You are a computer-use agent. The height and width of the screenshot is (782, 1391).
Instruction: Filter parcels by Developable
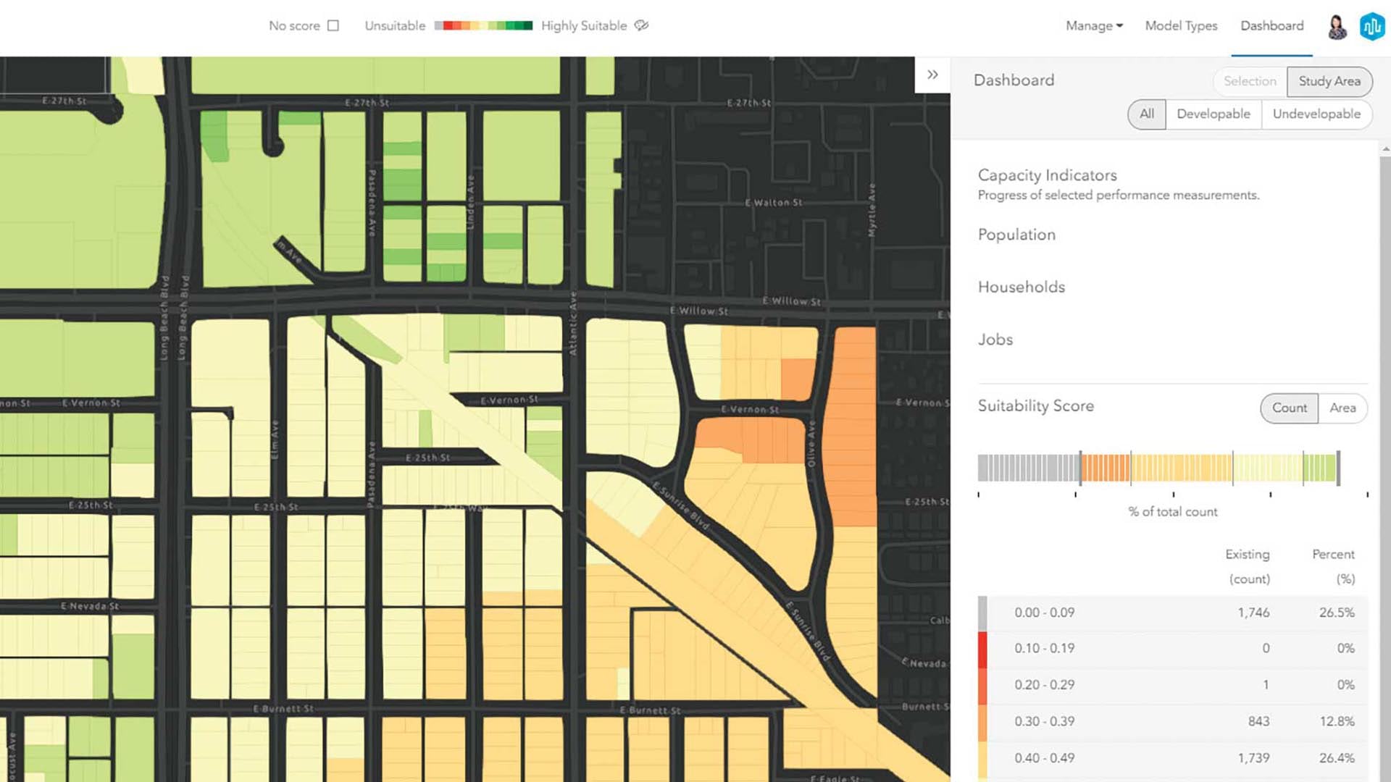pyautogui.click(x=1213, y=114)
